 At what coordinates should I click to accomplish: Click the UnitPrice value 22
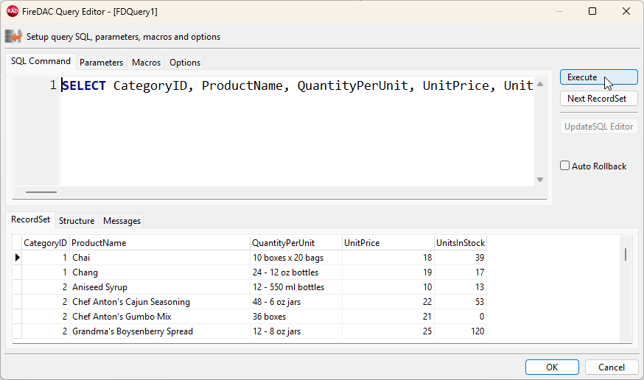coord(388,302)
